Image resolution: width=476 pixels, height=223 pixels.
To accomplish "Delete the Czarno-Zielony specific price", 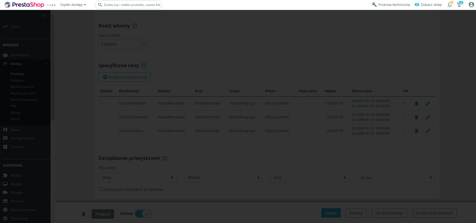I will click(416, 131).
